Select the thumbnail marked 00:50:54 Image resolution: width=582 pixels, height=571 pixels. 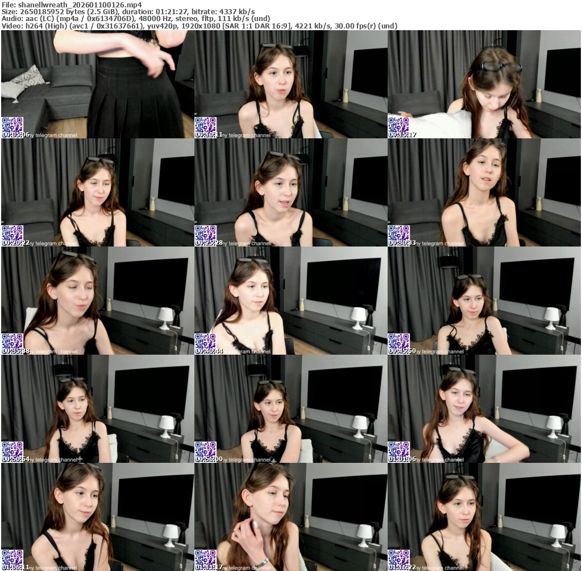[98, 409]
